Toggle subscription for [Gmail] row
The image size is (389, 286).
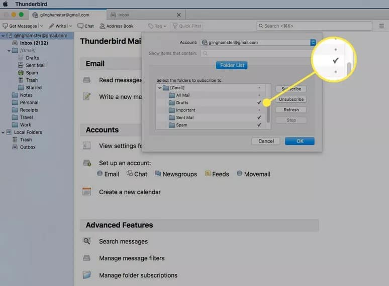coord(259,88)
